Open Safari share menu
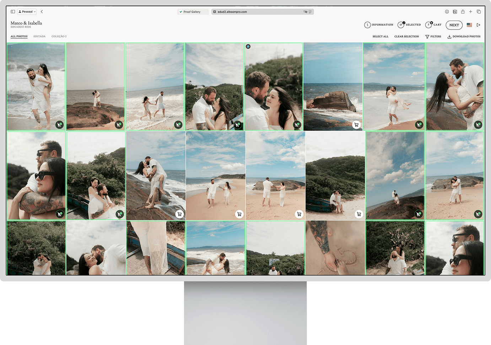Viewport: 491px width, 345px height. [463, 12]
